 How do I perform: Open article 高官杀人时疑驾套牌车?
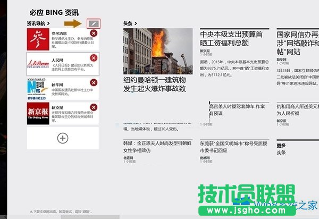pyautogui.click(x=237, y=110)
